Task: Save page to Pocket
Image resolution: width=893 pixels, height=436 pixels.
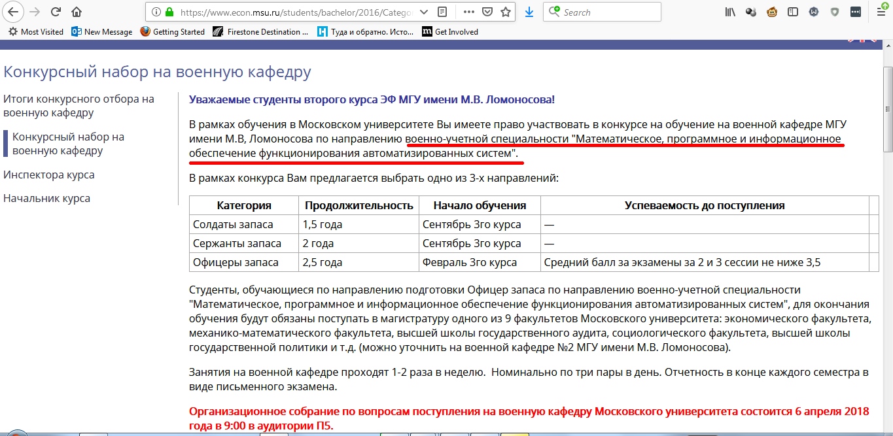Action: 487,12
